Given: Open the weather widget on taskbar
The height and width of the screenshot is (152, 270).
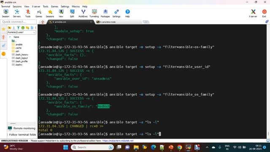Looking at the screenshot, I should 13,147.
